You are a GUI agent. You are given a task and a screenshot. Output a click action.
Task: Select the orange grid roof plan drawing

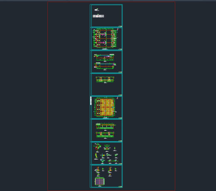point(105,107)
